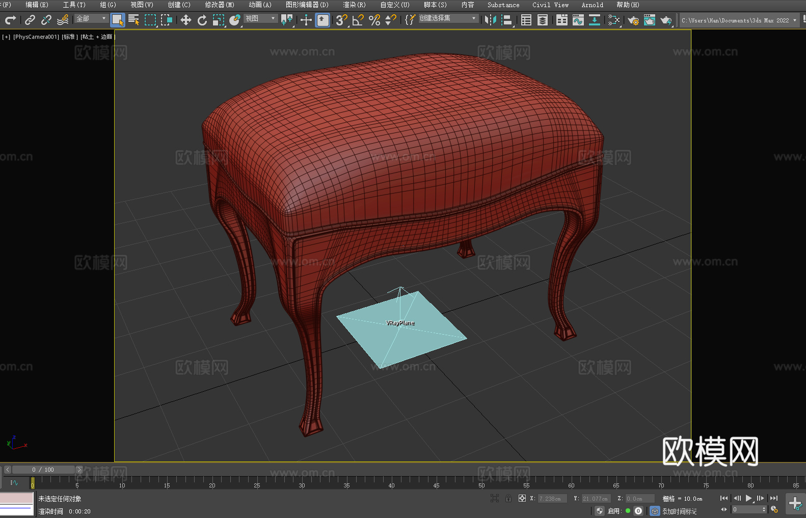Image resolution: width=806 pixels, height=518 pixels.
Task: Toggle Keyboard Shortcut Override button
Action: click(x=323, y=20)
